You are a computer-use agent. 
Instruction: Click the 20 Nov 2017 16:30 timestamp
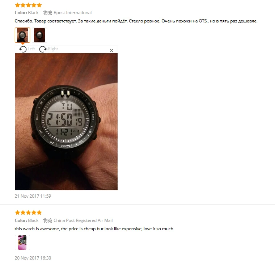point(33,258)
